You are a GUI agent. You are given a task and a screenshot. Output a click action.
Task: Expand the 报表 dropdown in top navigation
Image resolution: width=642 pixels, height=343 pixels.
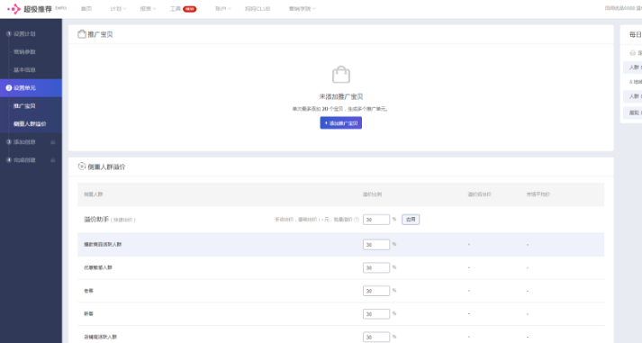[148, 9]
